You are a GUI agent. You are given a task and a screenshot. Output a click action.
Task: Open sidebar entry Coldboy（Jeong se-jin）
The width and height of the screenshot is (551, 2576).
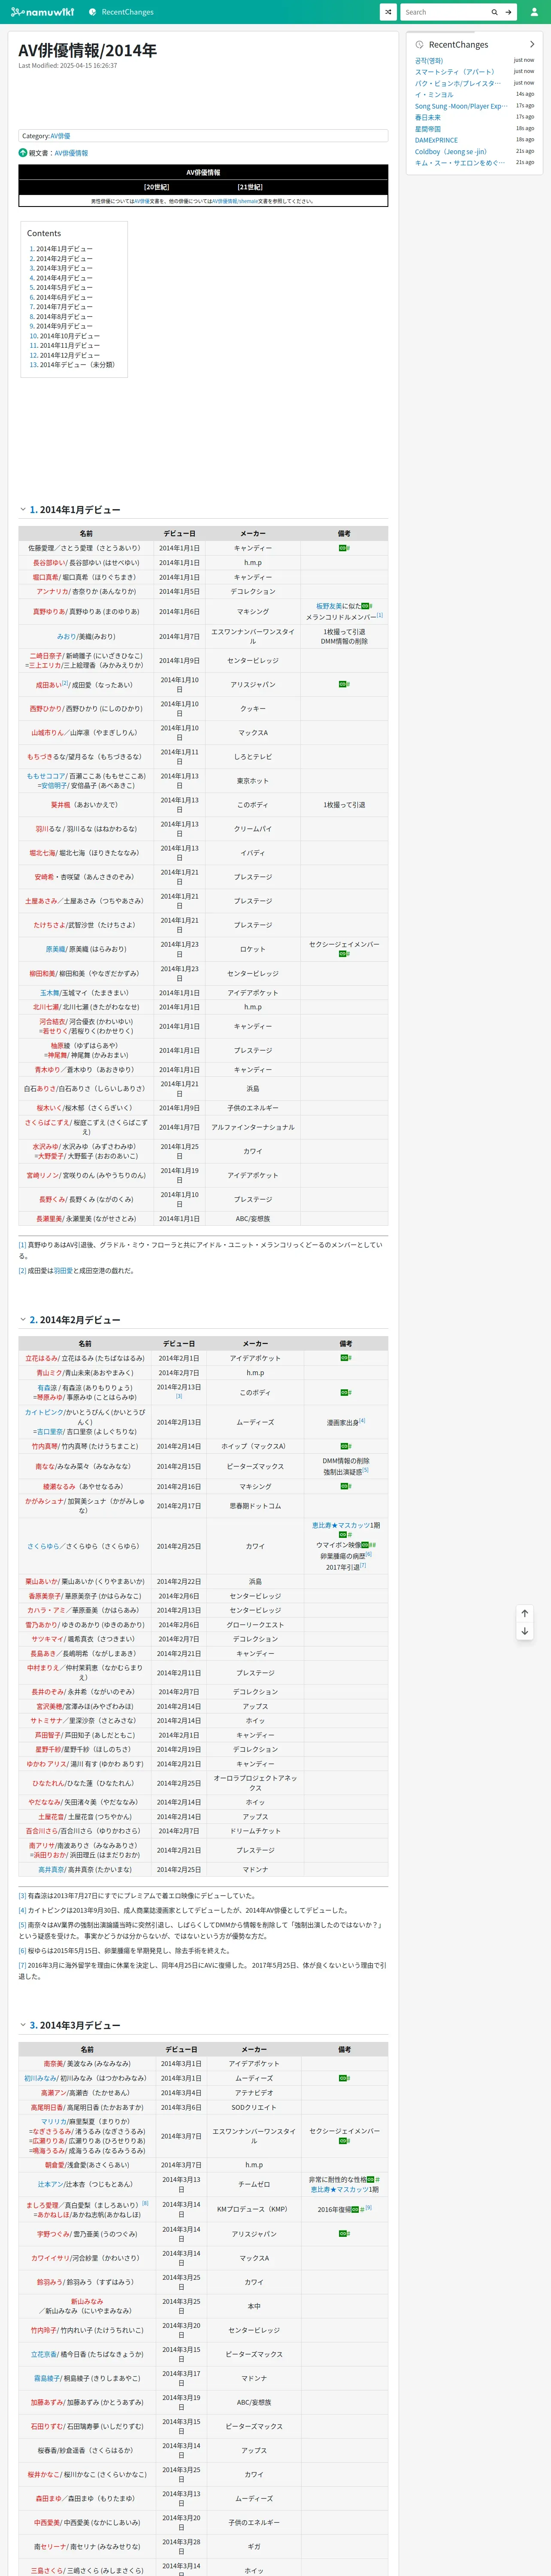451,152
